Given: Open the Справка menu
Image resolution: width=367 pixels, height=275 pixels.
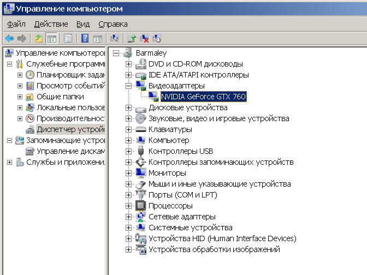Looking at the screenshot, I should pyautogui.click(x=113, y=24).
